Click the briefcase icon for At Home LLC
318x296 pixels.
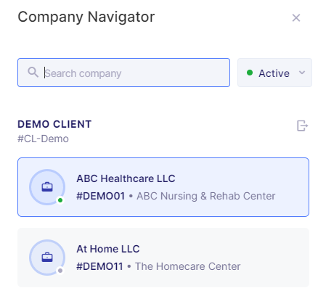tap(47, 258)
